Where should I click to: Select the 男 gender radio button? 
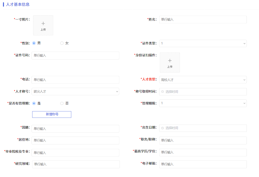[x=34, y=43]
